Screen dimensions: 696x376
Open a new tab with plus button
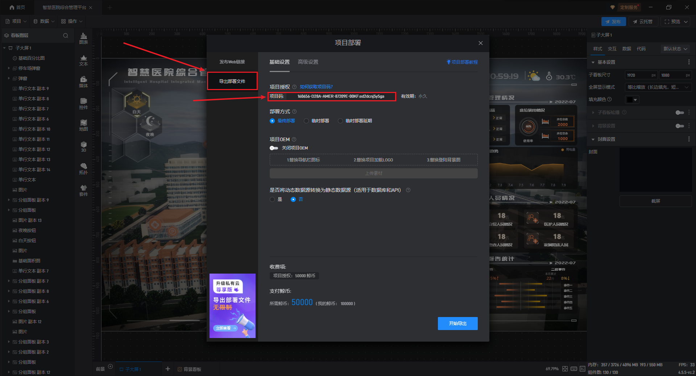[110, 8]
